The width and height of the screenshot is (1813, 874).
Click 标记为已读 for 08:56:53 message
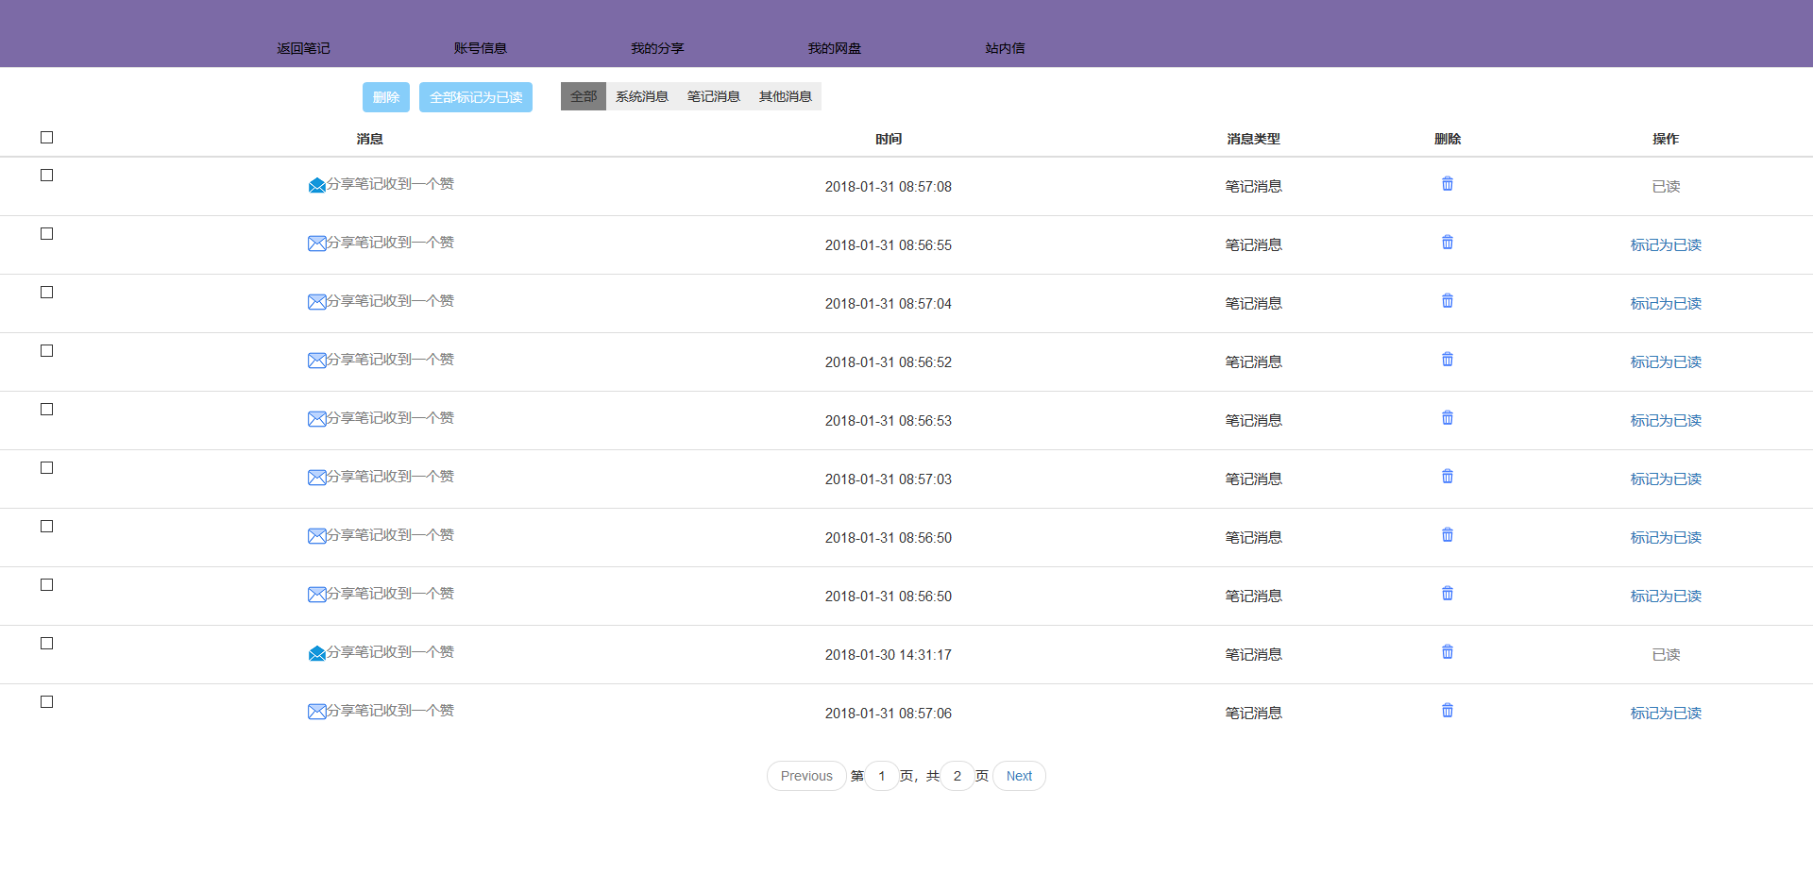click(x=1666, y=420)
